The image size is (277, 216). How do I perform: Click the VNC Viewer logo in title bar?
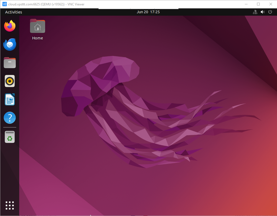tap(4, 4)
